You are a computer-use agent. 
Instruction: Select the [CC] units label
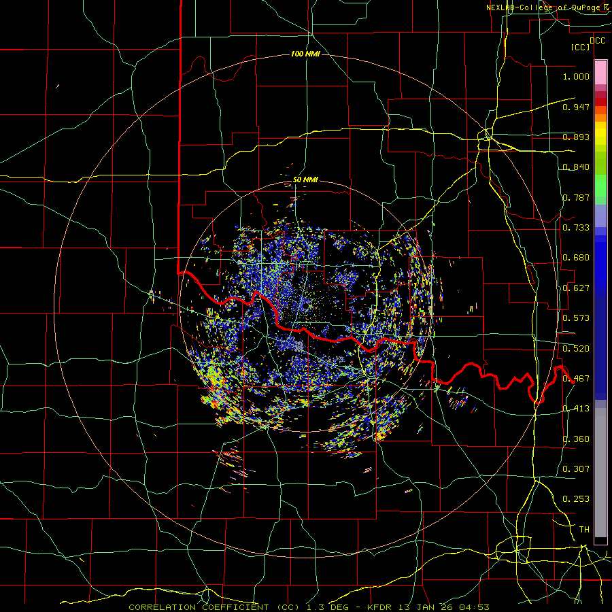click(x=581, y=47)
